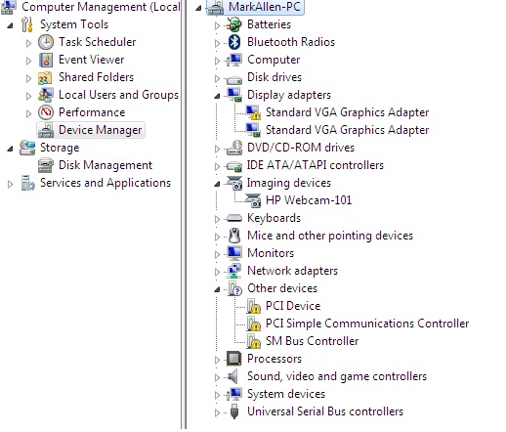Click the DVD/CD-ROM drives icon

click(234, 148)
